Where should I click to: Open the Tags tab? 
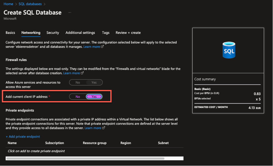point(106,33)
